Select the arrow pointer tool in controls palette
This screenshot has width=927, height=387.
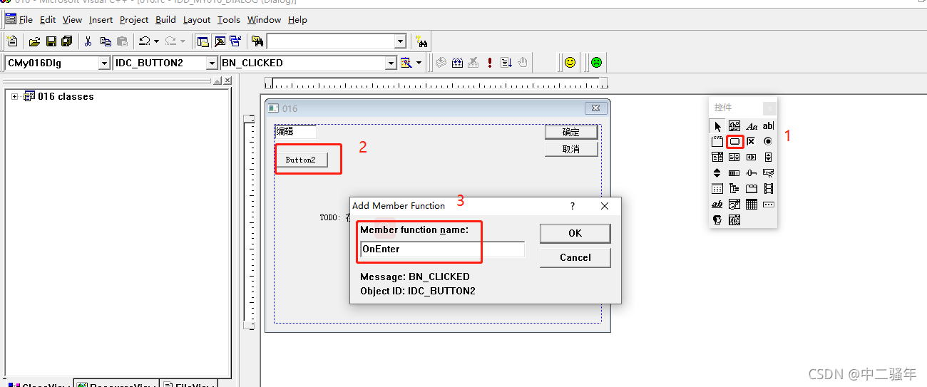tap(717, 126)
